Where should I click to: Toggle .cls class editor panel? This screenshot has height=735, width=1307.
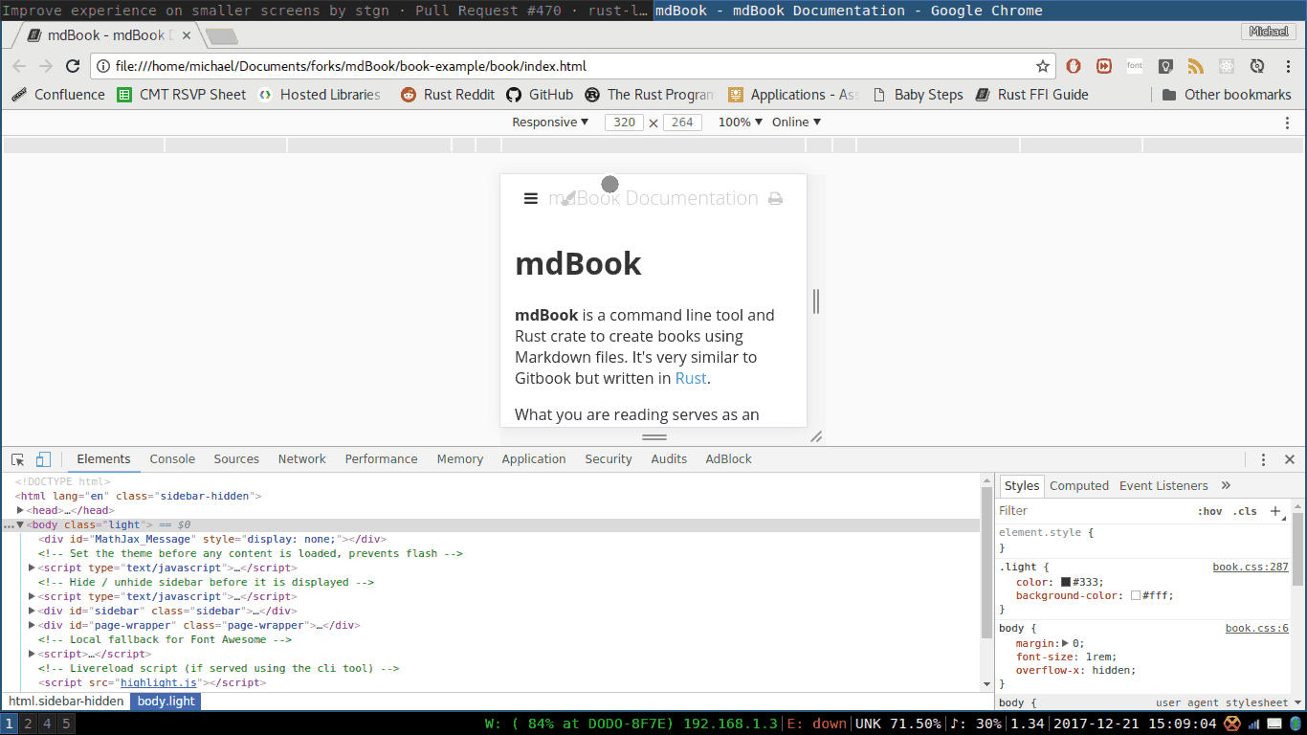1245,511
